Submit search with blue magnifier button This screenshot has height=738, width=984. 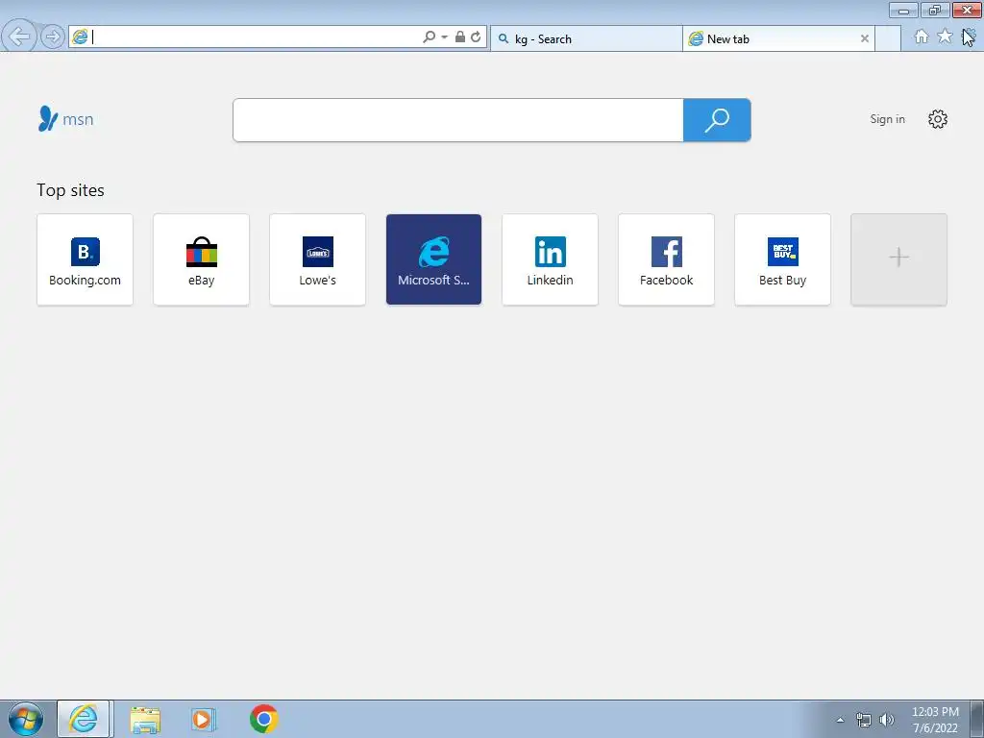(x=717, y=120)
